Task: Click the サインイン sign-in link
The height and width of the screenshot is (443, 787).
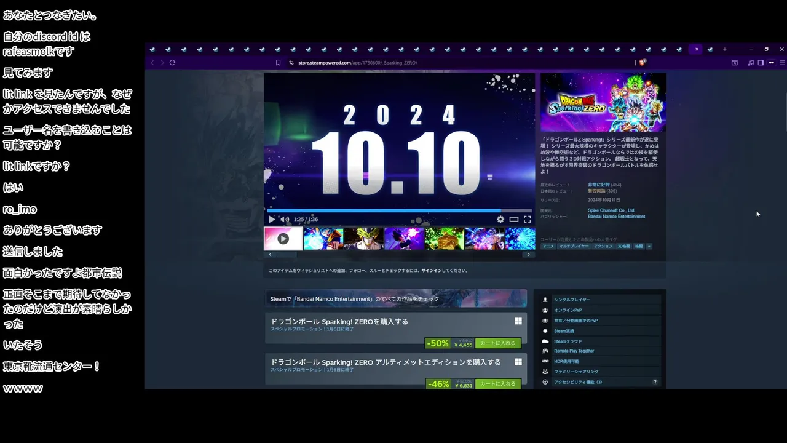Action: click(x=432, y=271)
